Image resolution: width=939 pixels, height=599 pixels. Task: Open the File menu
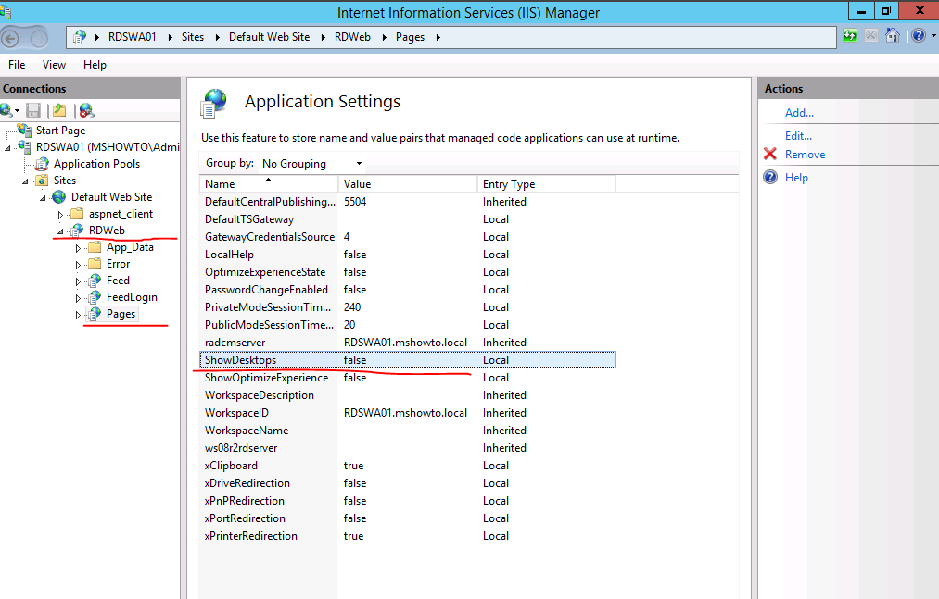tap(17, 65)
